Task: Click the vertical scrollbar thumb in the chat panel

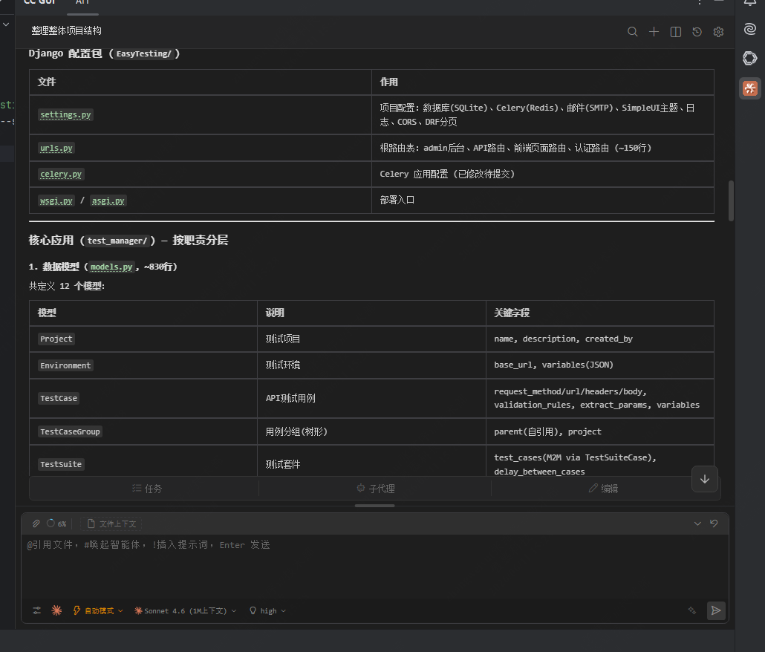Action: [731, 201]
